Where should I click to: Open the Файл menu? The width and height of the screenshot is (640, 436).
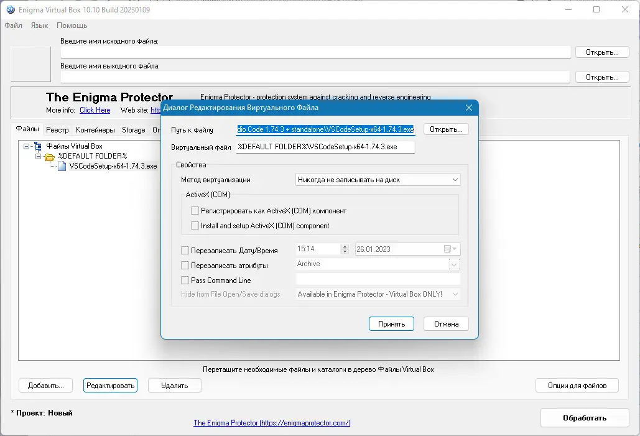click(14, 26)
